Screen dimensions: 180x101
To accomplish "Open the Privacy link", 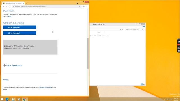I will pyautogui.click(x=5, y=80).
